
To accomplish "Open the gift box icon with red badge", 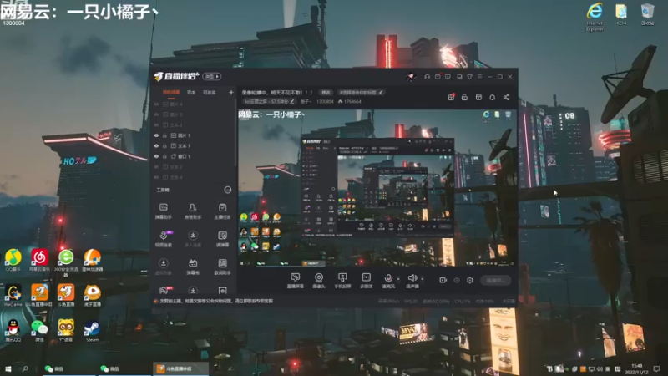I will tap(451, 97).
